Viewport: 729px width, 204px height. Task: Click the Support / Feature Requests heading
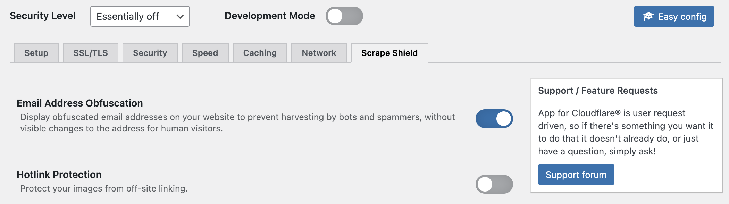[x=598, y=91]
